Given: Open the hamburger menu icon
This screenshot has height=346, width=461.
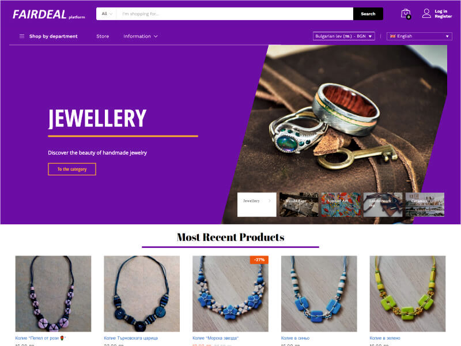Looking at the screenshot, I should (22, 36).
